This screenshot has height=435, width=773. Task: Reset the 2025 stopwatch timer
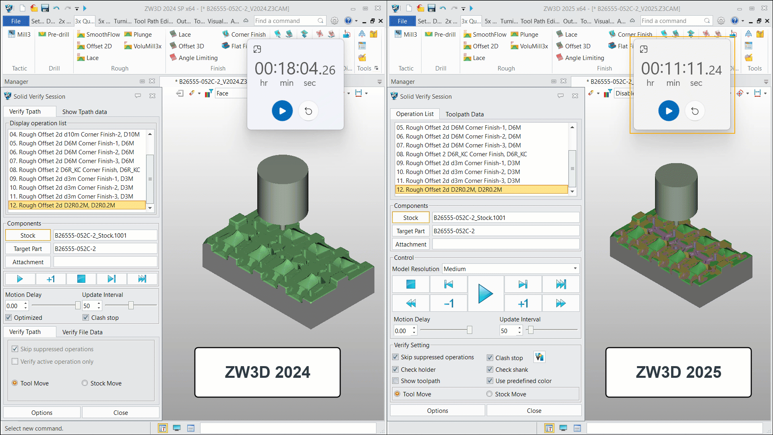tap(695, 111)
